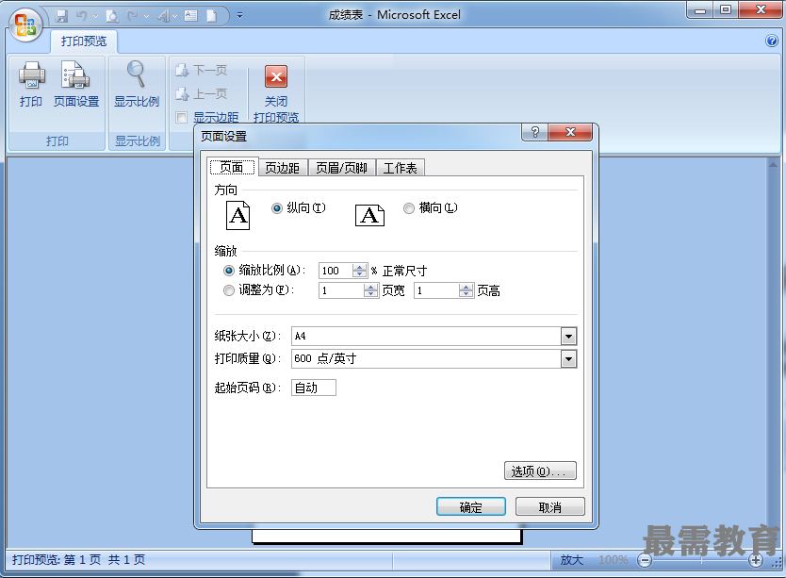Screen dimensions: 786x578
Task: Click the 上一页 ribbon button
Action: (202, 94)
